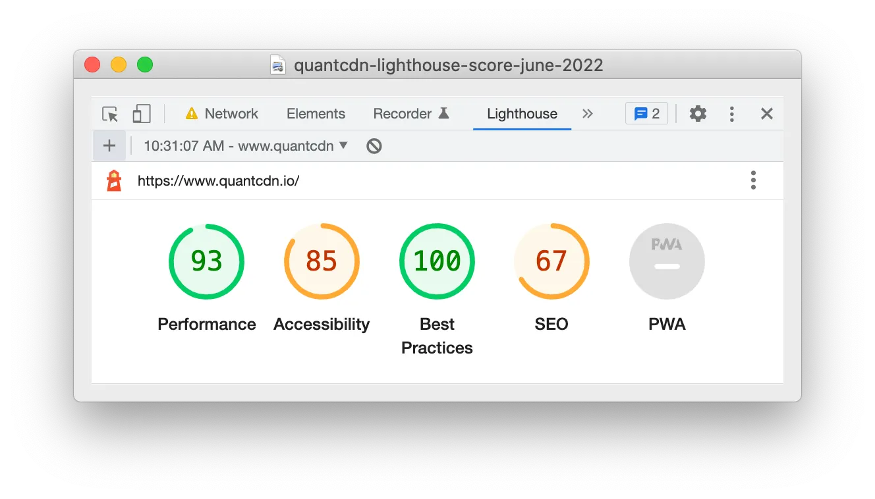The height and width of the screenshot is (499, 875).
Task: Open the 10:31:07 AM report dropdown
Action: point(243,145)
